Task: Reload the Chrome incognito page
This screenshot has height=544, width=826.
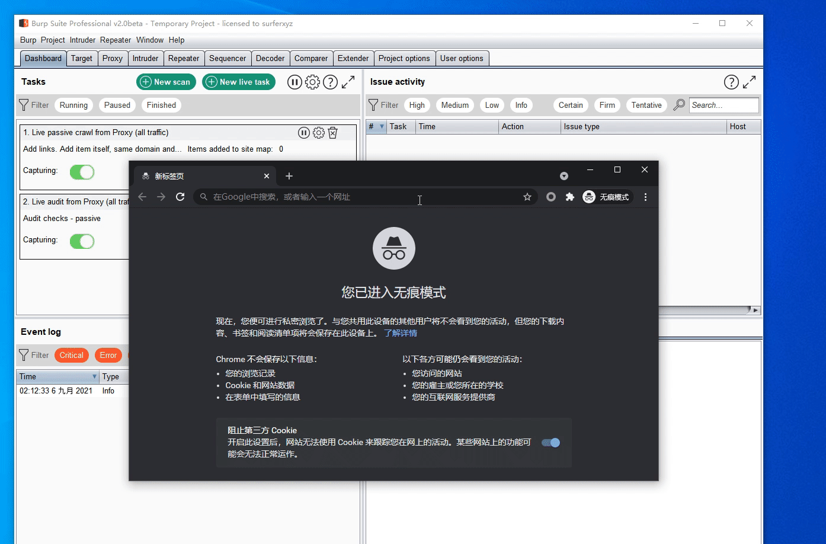Action: (180, 197)
